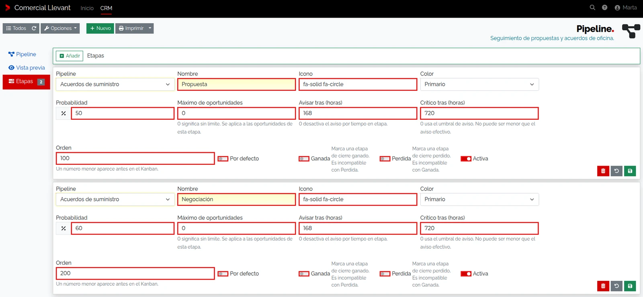Enable the Ganada switch for Negociación stage
Viewport: 643px width, 297px height.
click(304, 274)
